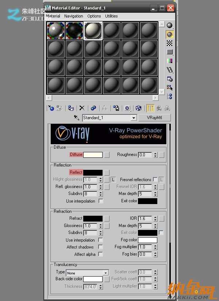The height and width of the screenshot is (301, 219).
Task: Enable Reflection Use interpolation checkbox
Action: (101, 201)
